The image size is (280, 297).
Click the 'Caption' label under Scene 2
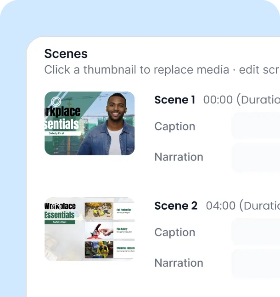(x=175, y=232)
